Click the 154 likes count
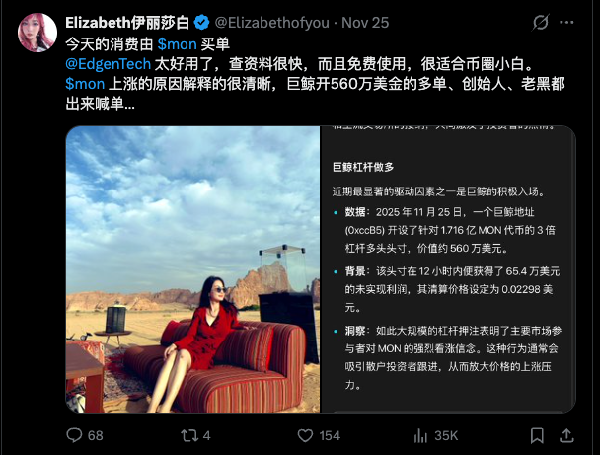The height and width of the screenshot is (455, 600). point(330,435)
